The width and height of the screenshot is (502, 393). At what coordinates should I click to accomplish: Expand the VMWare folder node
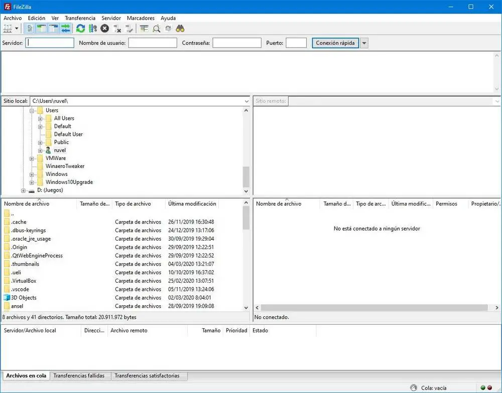click(x=32, y=158)
